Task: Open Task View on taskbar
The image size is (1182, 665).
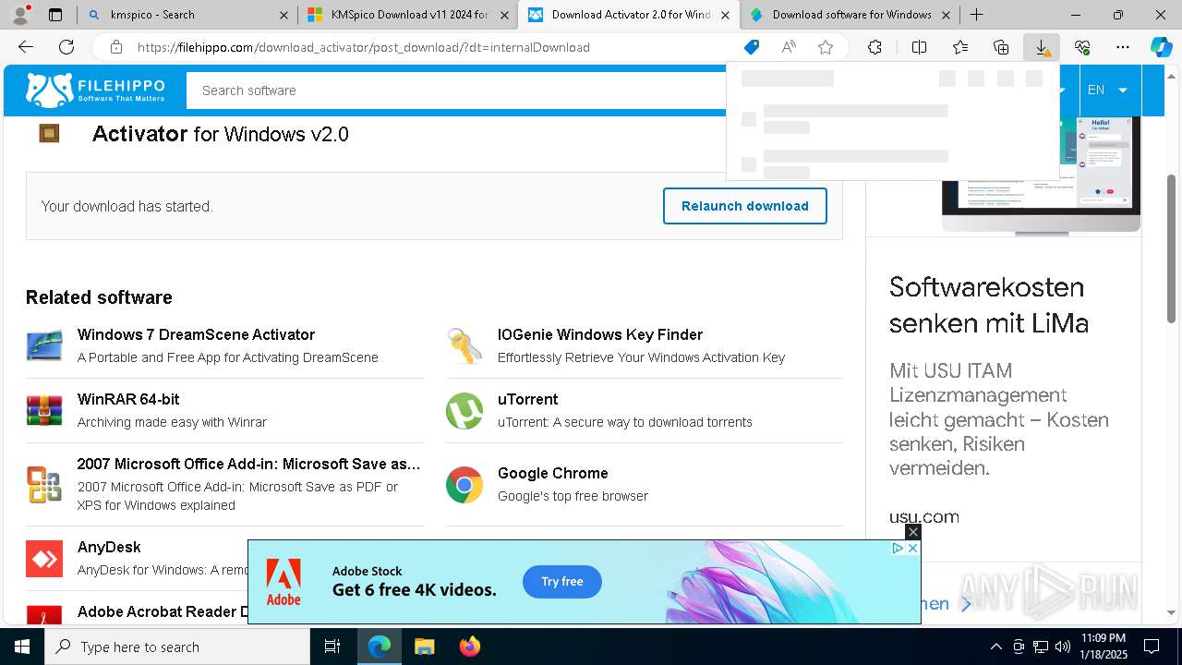Action: (332, 647)
